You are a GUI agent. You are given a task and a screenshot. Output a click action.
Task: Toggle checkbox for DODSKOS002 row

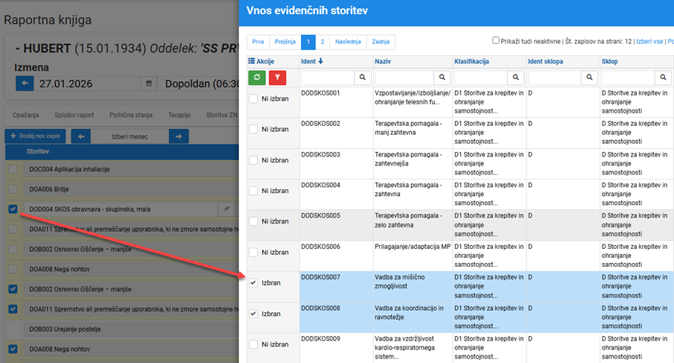pos(253,129)
